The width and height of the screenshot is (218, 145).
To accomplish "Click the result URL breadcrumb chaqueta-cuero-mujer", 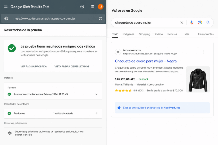I will coord(165,54).
